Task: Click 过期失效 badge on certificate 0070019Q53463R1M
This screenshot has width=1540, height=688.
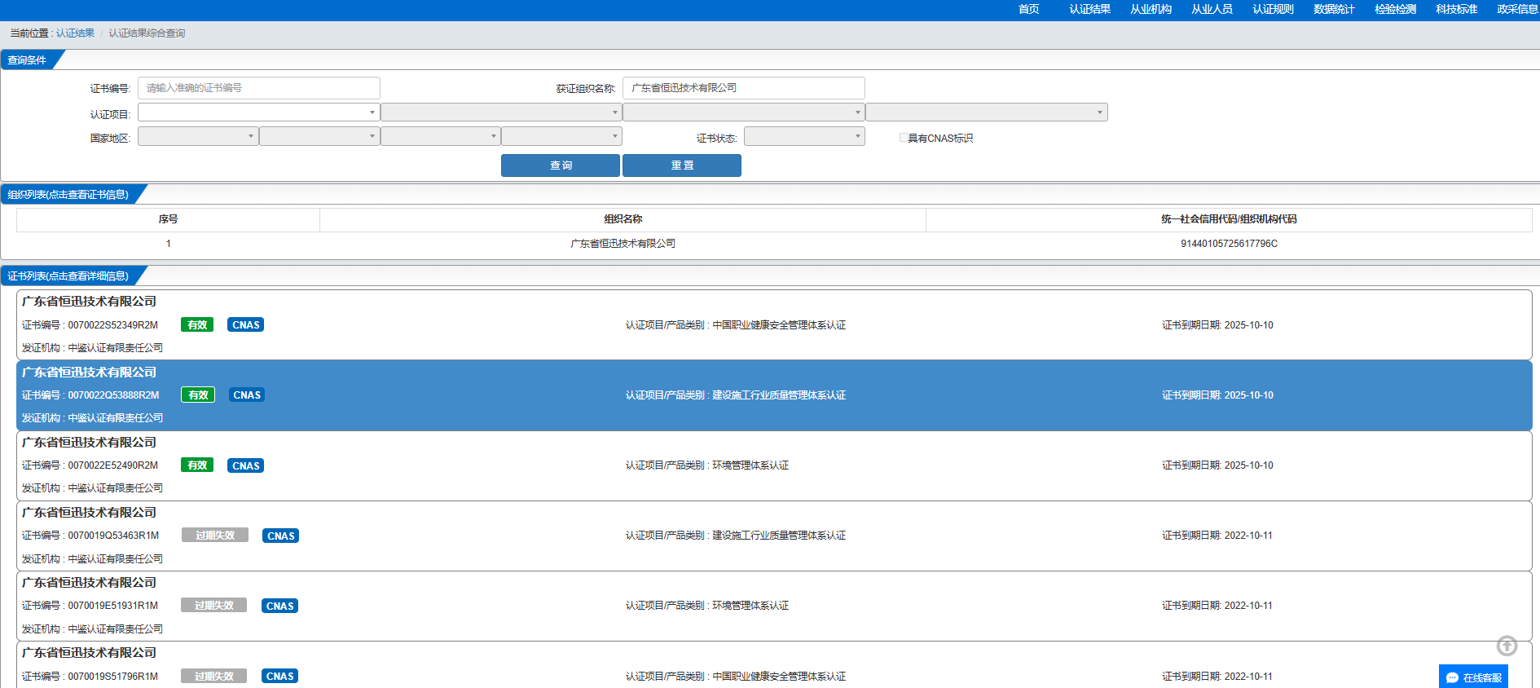Action: (x=215, y=536)
